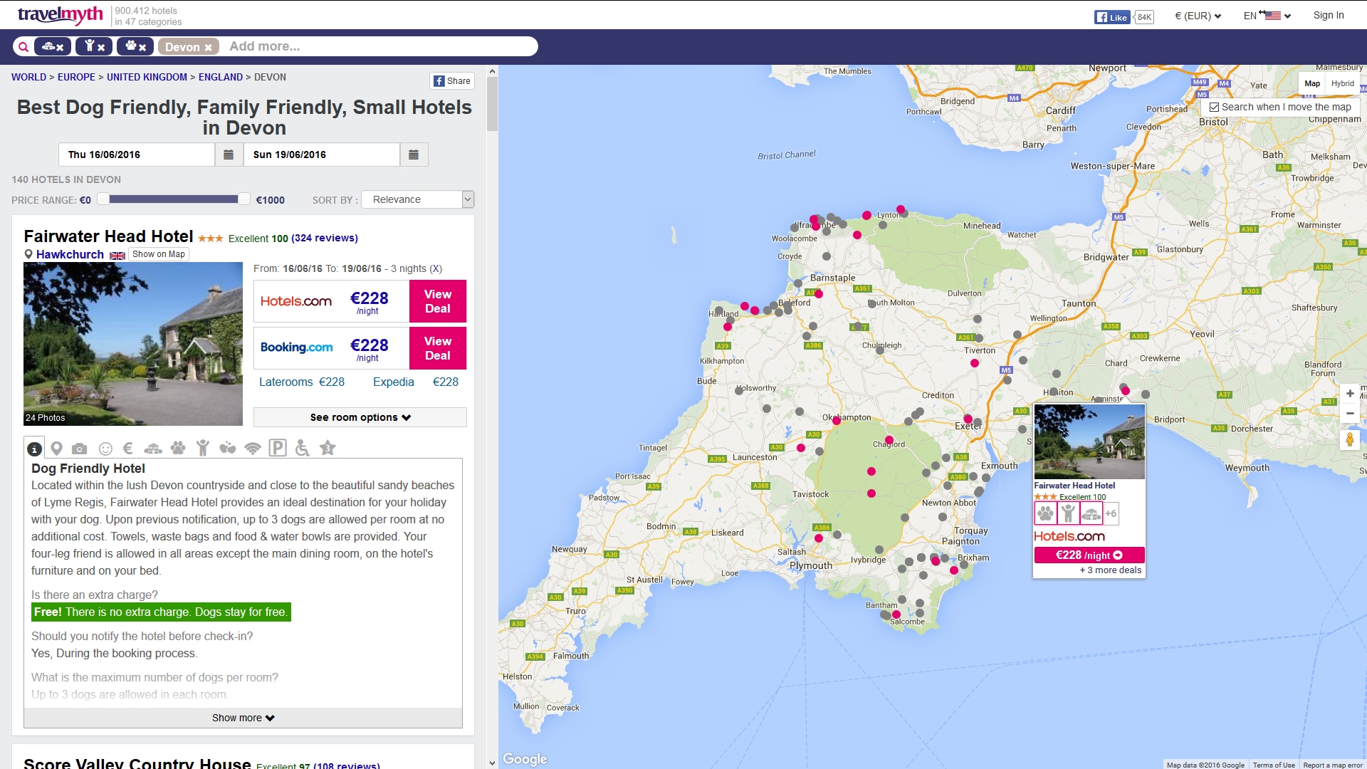This screenshot has height=769, width=1367.
Task: Click the +6 categories badge in popup
Action: pyautogui.click(x=1111, y=513)
